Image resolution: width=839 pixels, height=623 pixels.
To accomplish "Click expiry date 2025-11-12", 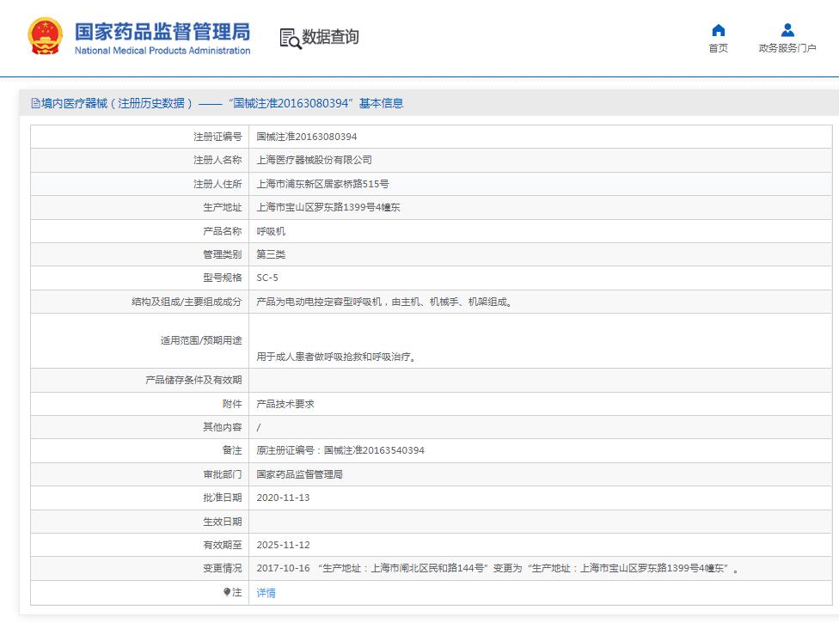I will 283,545.
